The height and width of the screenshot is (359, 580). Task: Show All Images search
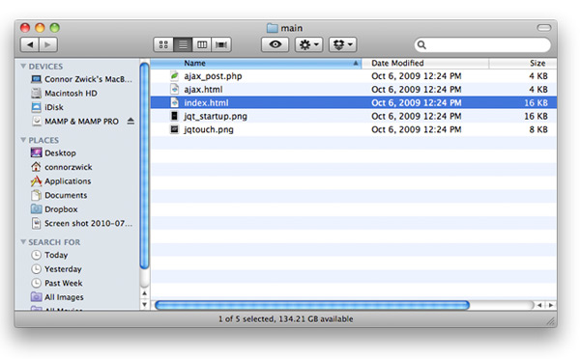57,297
